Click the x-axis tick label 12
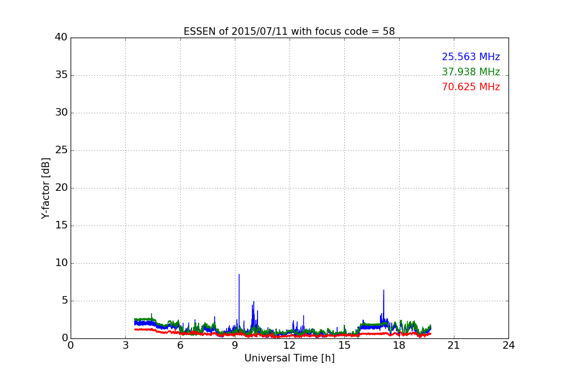Image resolution: width=565 pixels, height=376 pixels. pyautogui.click(x=290, y=345)
